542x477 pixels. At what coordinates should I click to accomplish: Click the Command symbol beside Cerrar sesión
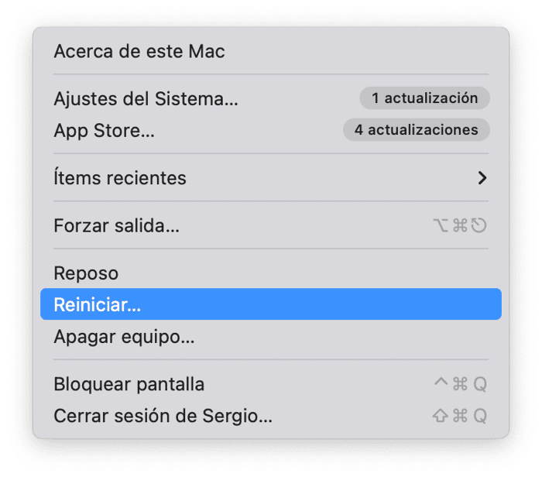(x=460, y=416)
